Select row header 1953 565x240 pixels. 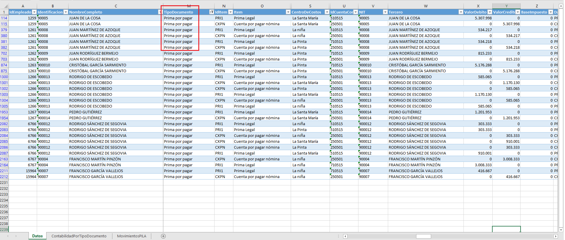(4, 112)
